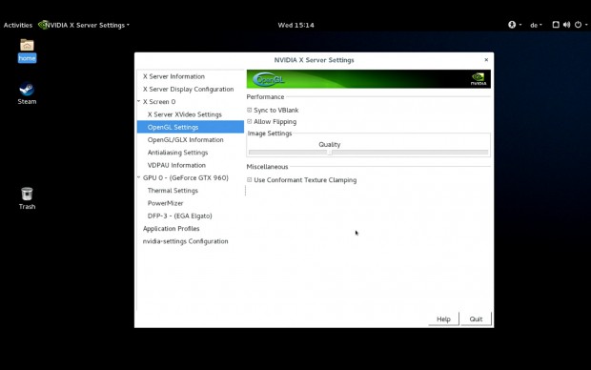
Task: Click the Image Settings label
Action: click(x=270, y=134)
